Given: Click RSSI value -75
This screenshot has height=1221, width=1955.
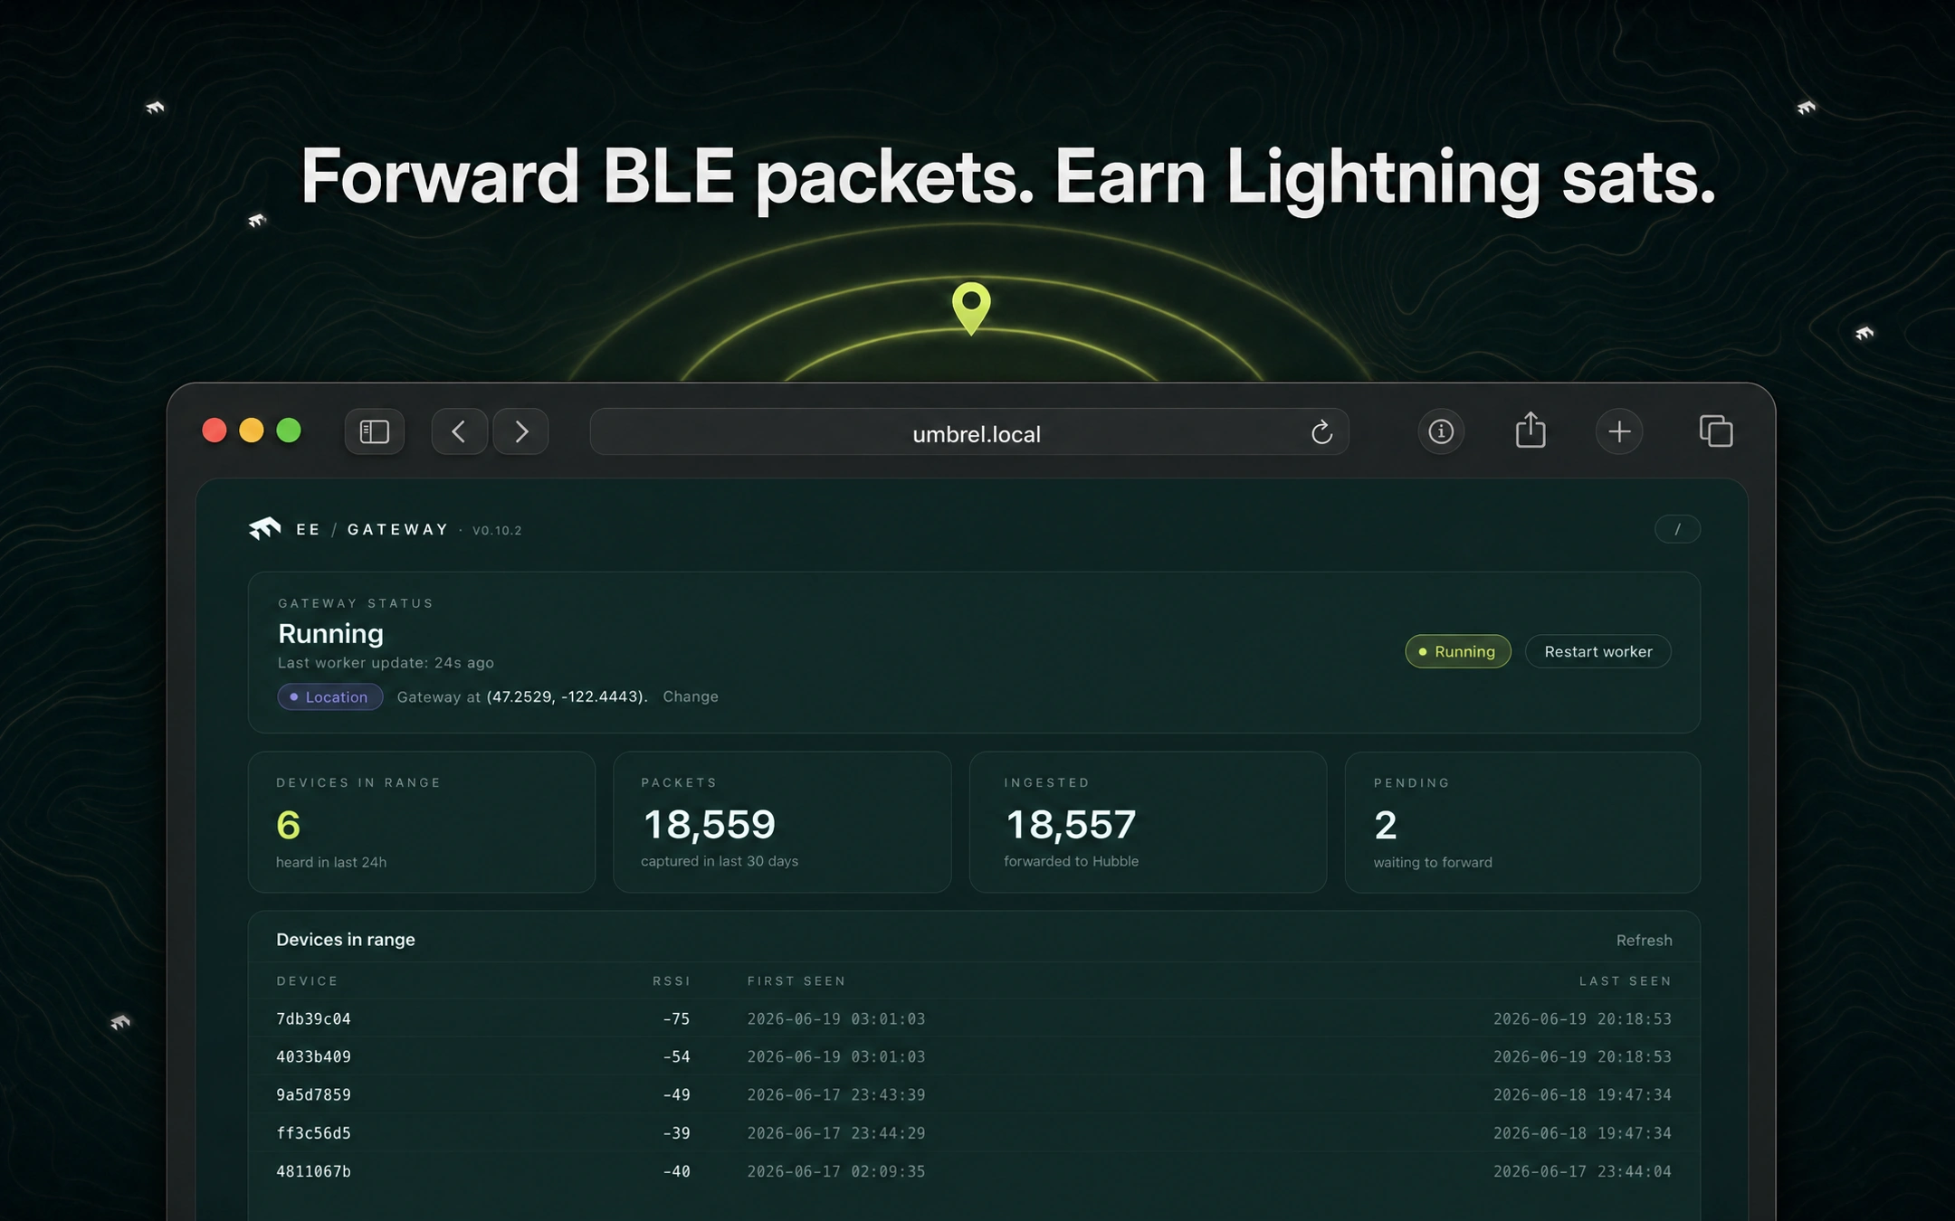Looking at the screenshot, I should pos(676,1018).
